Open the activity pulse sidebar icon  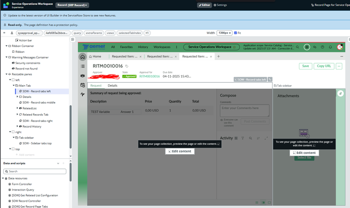coord(83,94)
